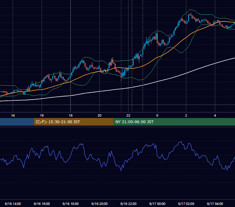Click the 9/16 22:00 time label

[x=128, y=204]
